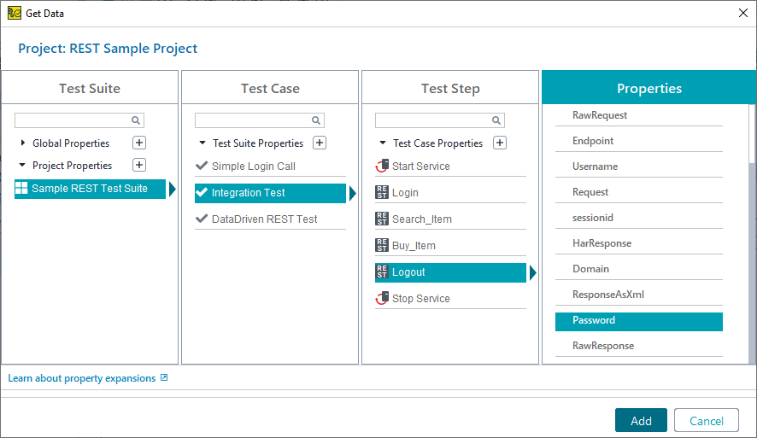
Task: Collapse the Test Case Properties node
Action: [383, 143]
